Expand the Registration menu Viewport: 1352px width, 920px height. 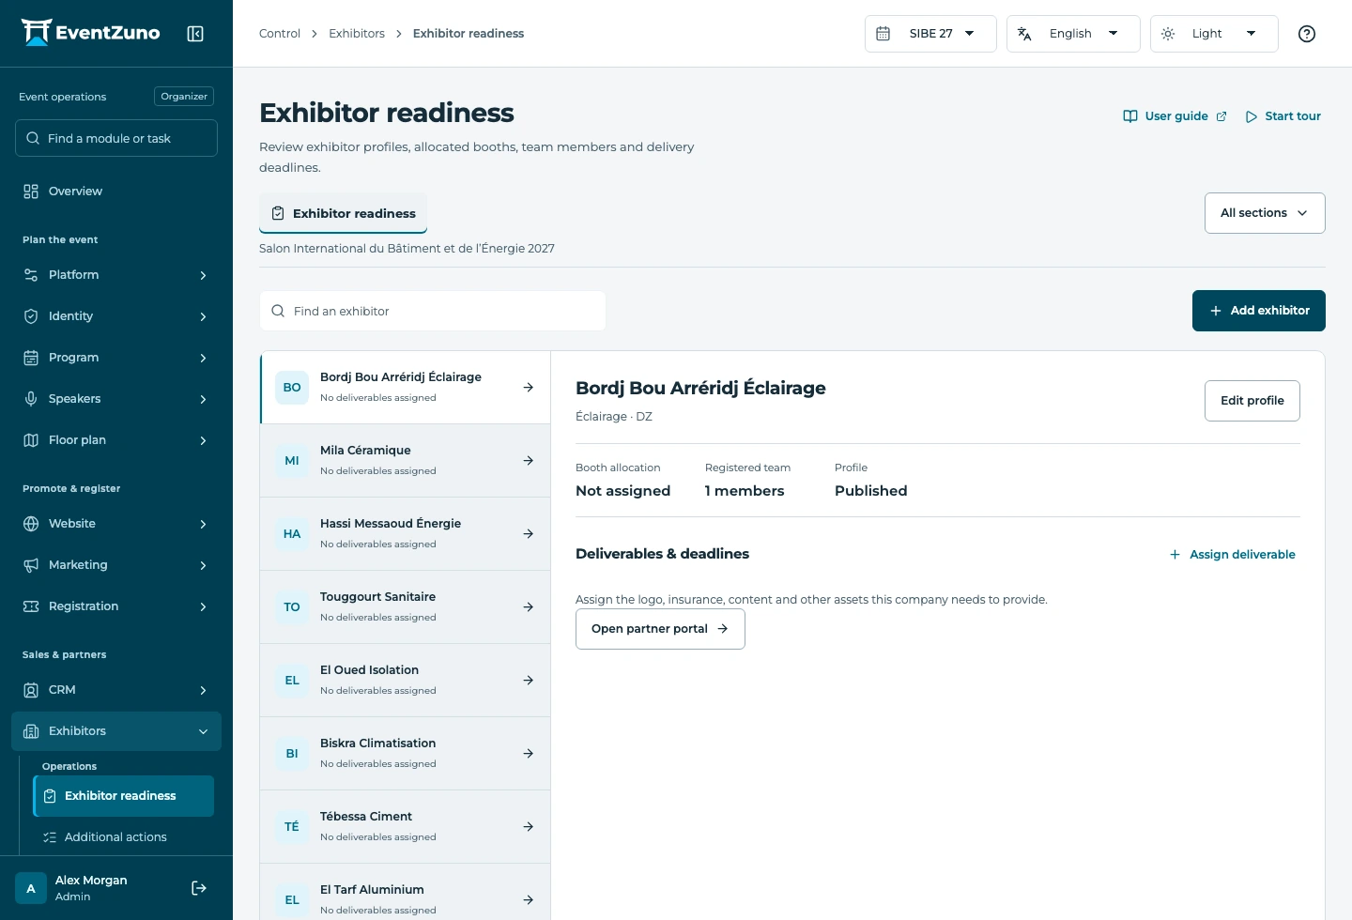(116, 606)
